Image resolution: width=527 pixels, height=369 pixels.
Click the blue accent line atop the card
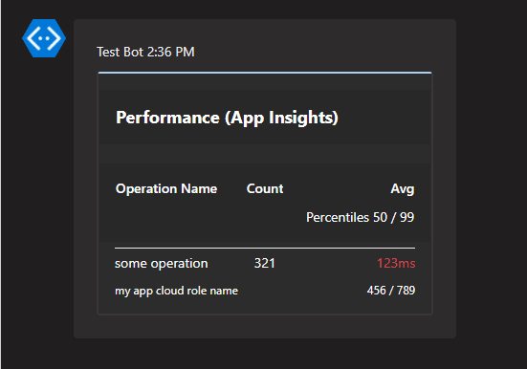point(265,73)
